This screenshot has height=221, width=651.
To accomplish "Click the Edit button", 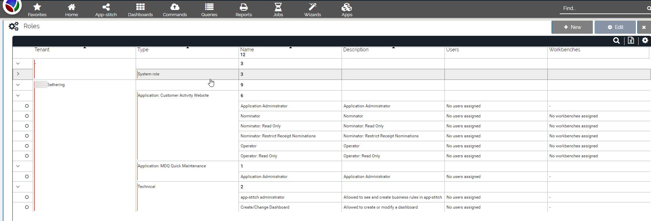I will [x=615, y=27].
